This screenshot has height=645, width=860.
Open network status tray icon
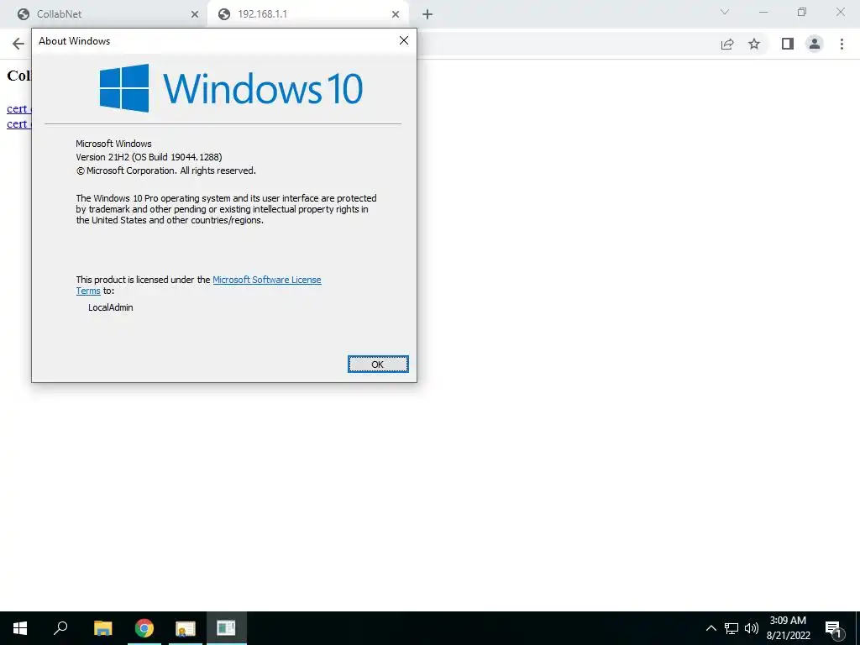click(x=732, y=628)
